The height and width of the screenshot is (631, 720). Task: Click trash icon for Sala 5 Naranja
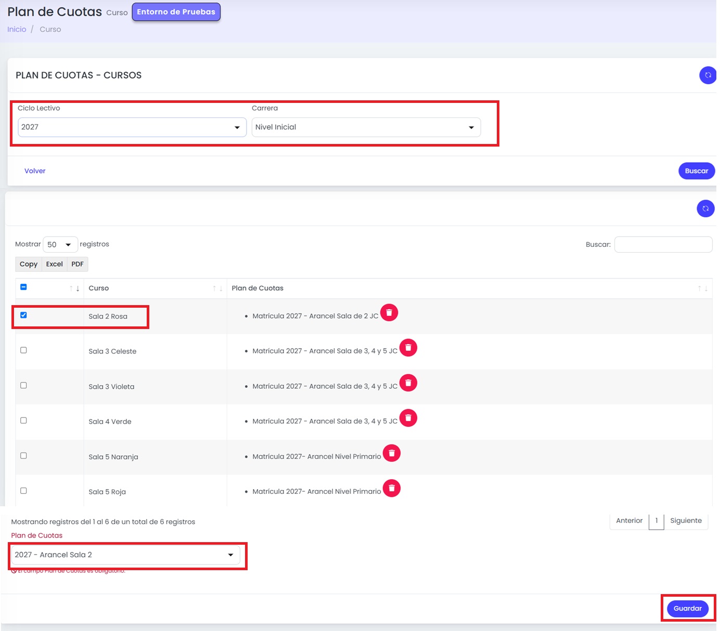(x=392, y=453)
